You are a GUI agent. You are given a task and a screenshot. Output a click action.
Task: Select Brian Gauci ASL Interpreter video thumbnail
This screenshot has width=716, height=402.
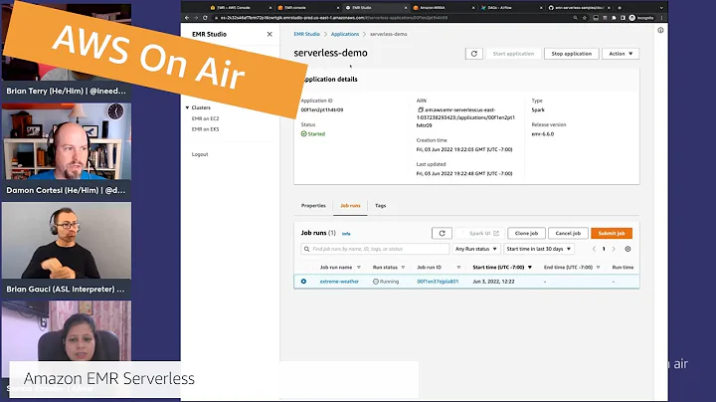pyautogui.click(x=67, y=241)
